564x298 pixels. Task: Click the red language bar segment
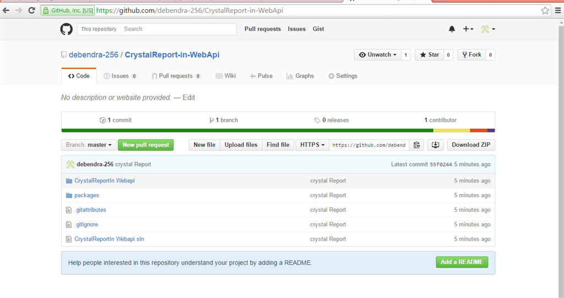pos(479,131)
